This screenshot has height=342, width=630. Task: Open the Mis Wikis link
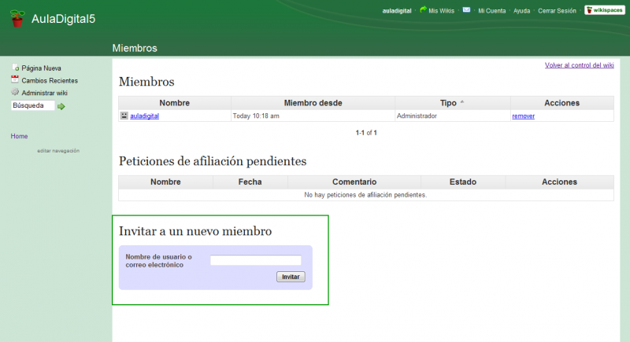tap(441, 11)
